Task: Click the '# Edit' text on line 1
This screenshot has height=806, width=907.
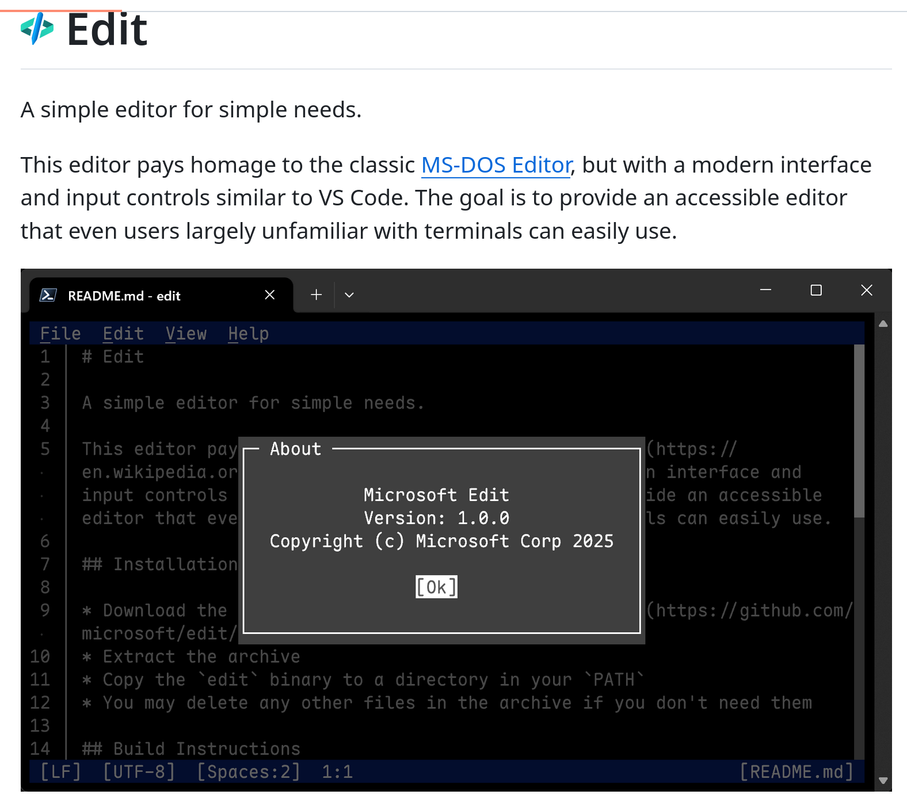Action: 113,357
